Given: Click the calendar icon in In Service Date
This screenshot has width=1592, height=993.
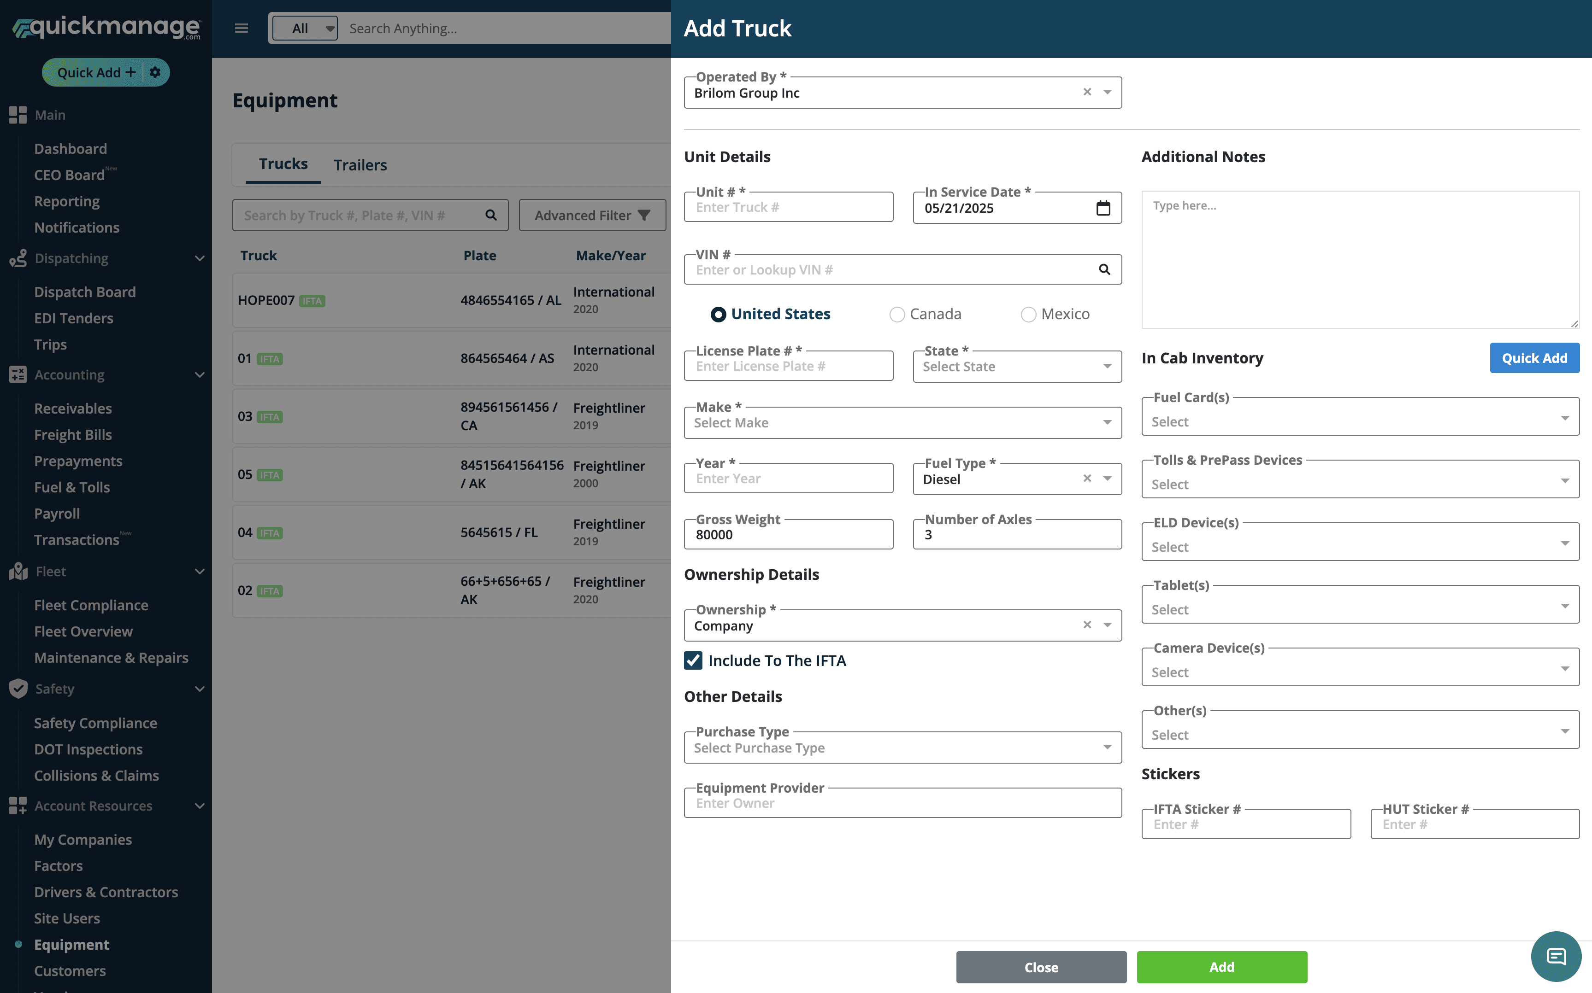Looking at the screenshot, I should 1103,208.
